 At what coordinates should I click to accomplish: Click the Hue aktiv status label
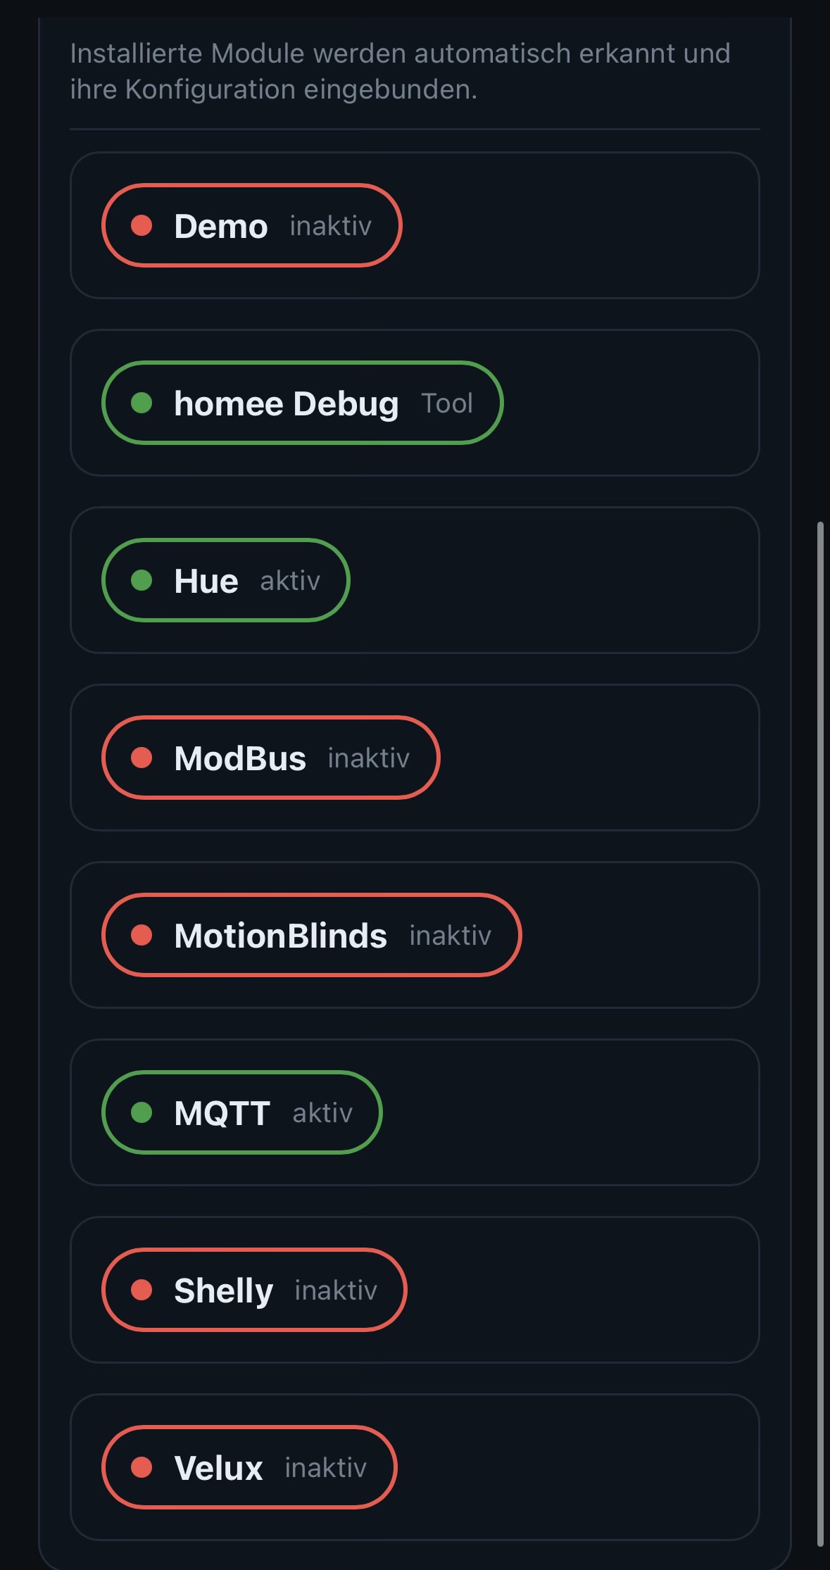click(290, 581)
